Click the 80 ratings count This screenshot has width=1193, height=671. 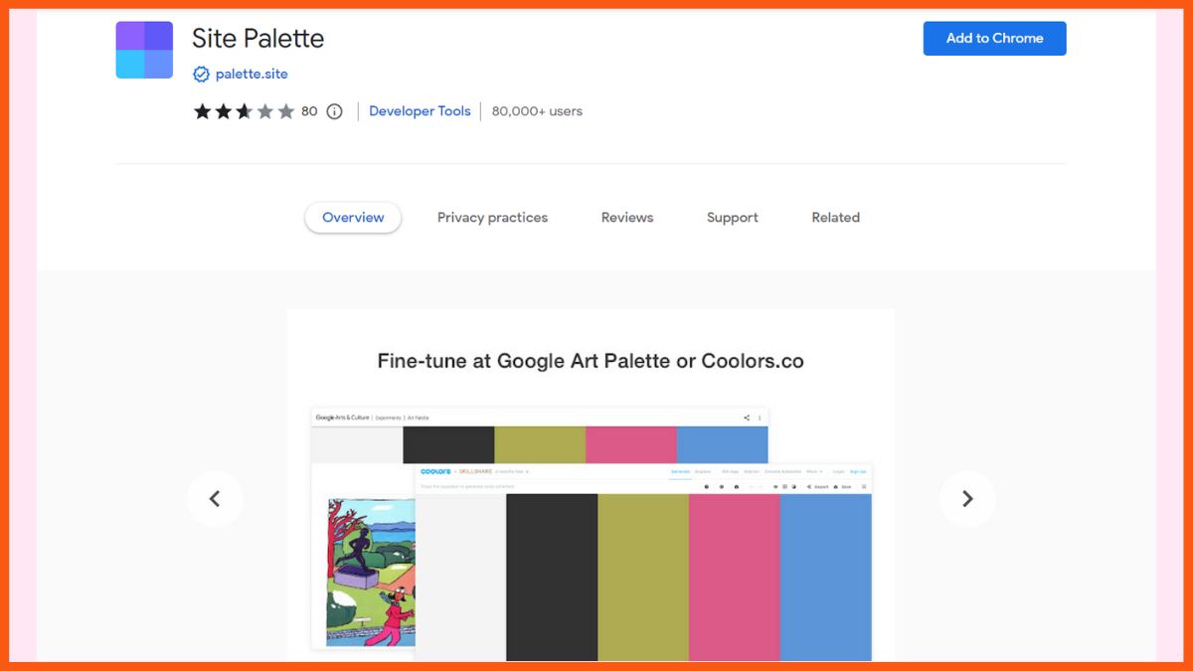point(309,111)
